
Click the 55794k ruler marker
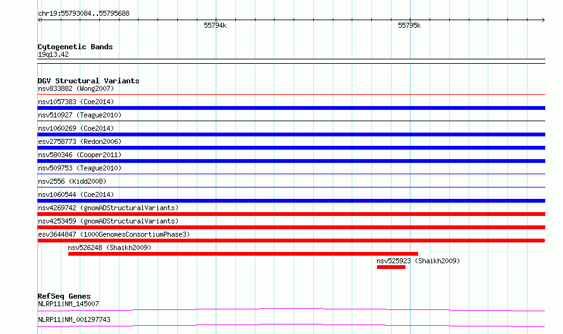[x=215, y=25]
